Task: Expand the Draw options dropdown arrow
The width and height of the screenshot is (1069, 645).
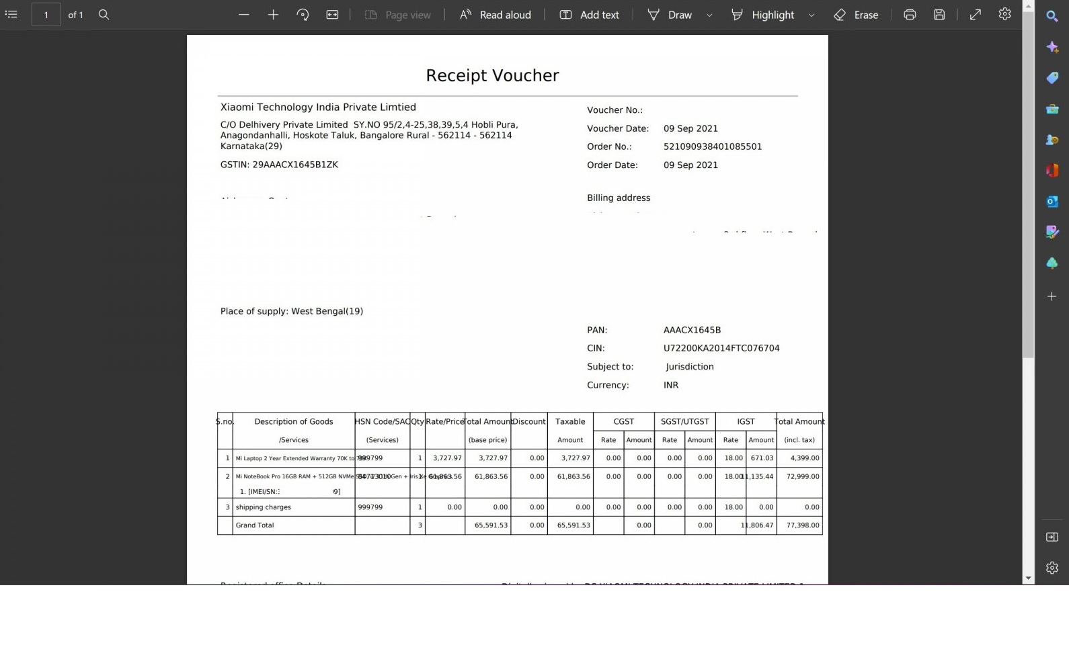Action: click(x=709, y=15)
